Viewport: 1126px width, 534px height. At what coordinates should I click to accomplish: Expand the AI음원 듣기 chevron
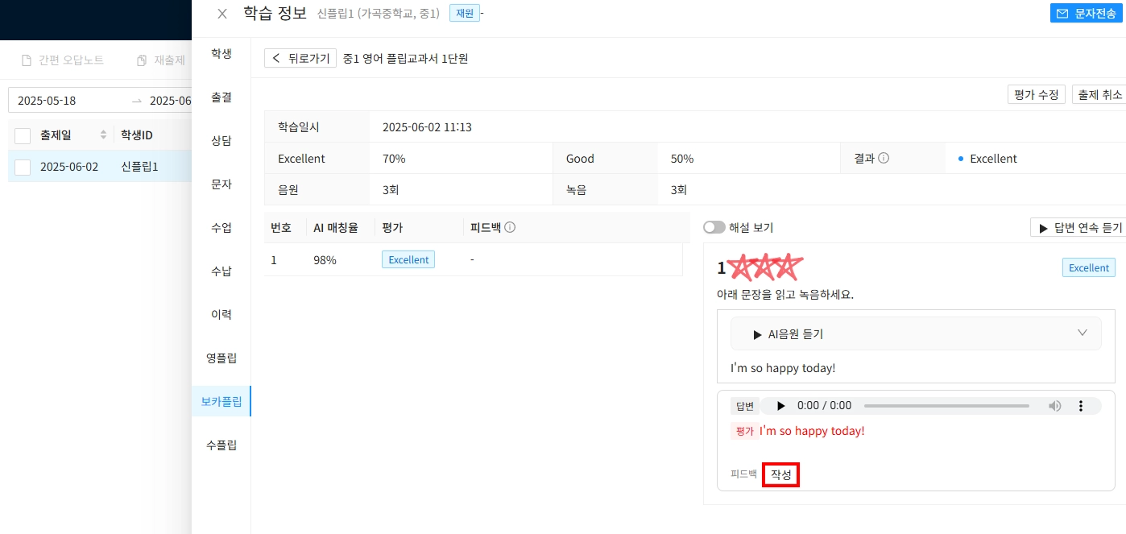(x=1083, y=333)
